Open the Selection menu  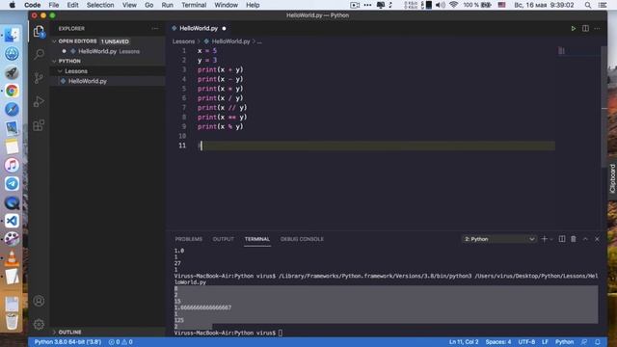(100, 5)
